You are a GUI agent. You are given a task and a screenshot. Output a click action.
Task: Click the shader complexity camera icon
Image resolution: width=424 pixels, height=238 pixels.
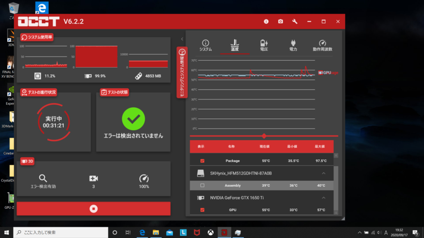(x=94, y=178)
